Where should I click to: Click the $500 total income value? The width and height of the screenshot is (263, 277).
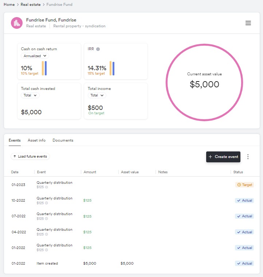pos(95,108)
